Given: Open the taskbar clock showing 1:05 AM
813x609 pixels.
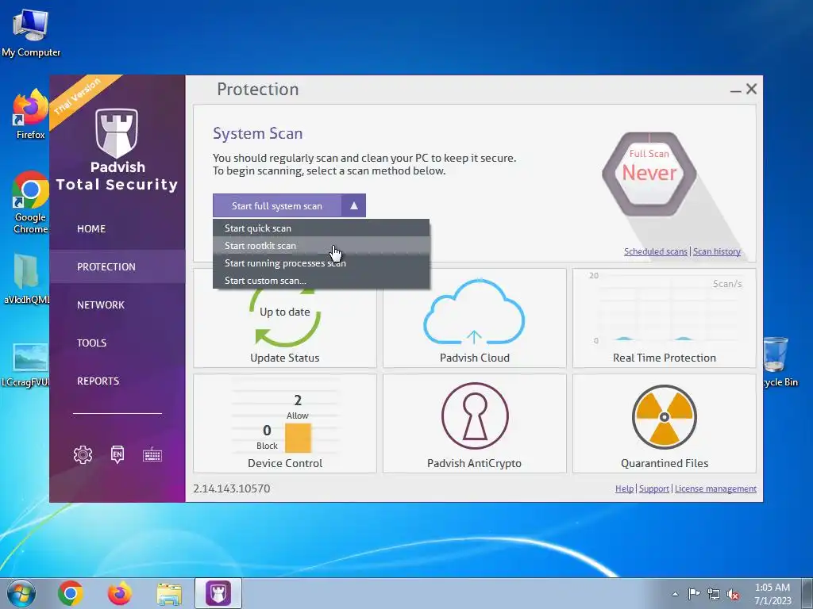Looking at the screenshot, I should [x=773, y=594].
